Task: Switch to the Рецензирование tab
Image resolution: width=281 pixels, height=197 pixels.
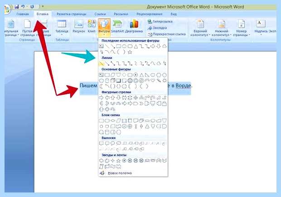Action: point(149,14)
